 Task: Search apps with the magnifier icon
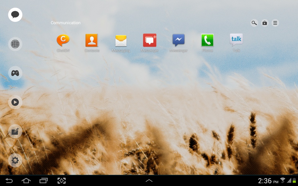[254, 23]
